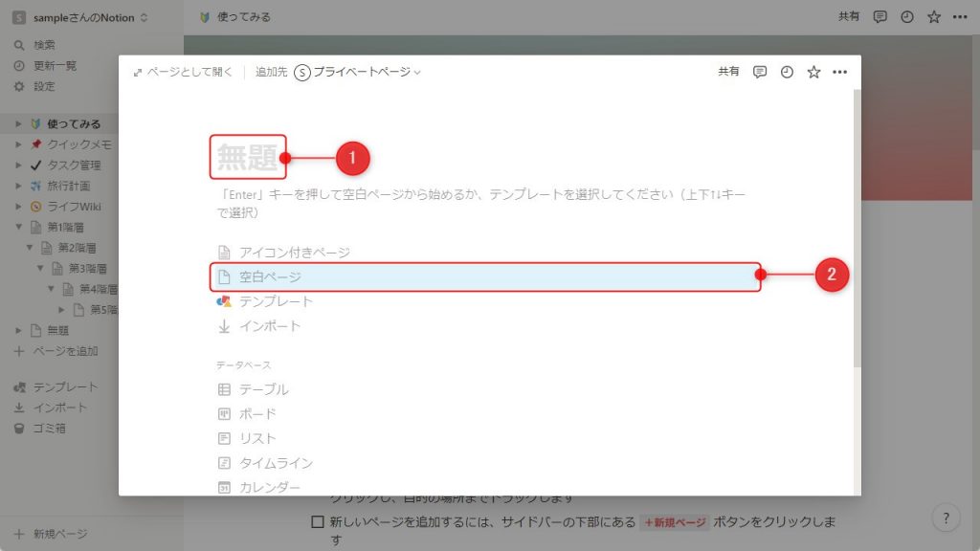The height and width of the screenshot is (551, 980).
Task: Click the アイコン付きページ document icon
Action: click(224, 253)
